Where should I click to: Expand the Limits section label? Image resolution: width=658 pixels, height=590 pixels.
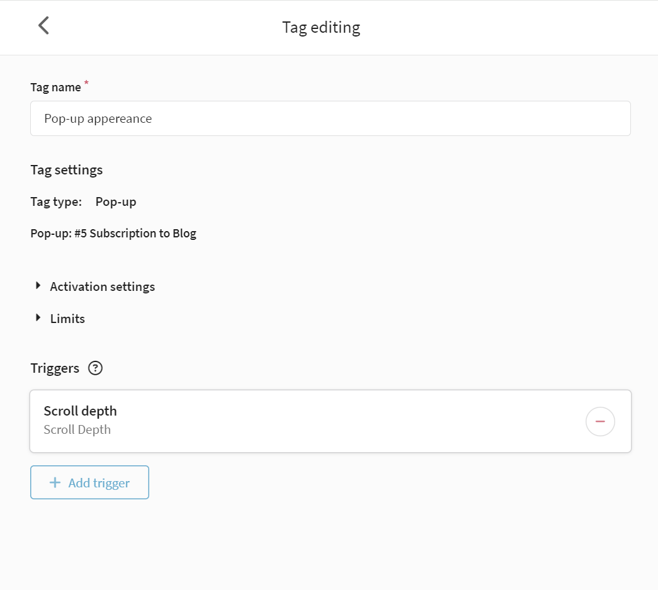pos(67,319)
